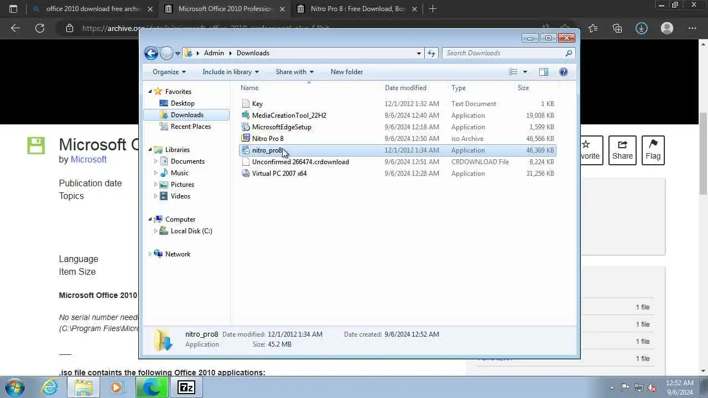Select the Nitro Pro 8 iso icon
This screenshot has width=708, height=398.
coord(246,139)
